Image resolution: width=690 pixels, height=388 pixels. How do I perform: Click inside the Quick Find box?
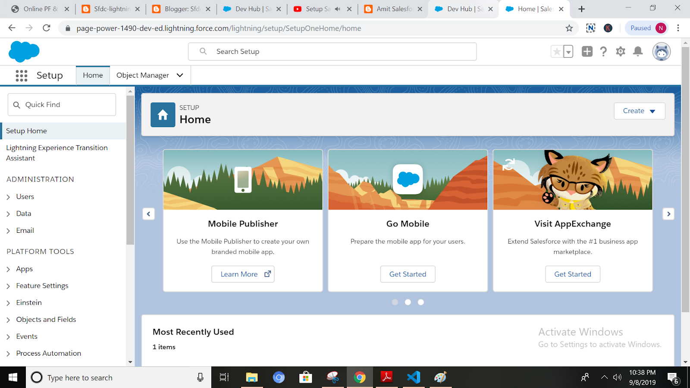[x=61, y=104]
